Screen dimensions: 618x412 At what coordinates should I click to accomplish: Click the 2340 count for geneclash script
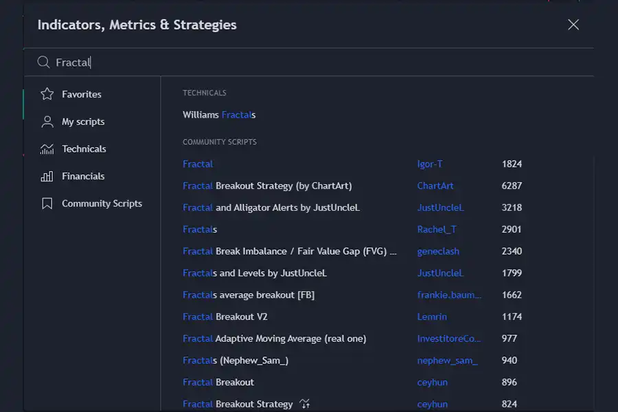point(512,251)
